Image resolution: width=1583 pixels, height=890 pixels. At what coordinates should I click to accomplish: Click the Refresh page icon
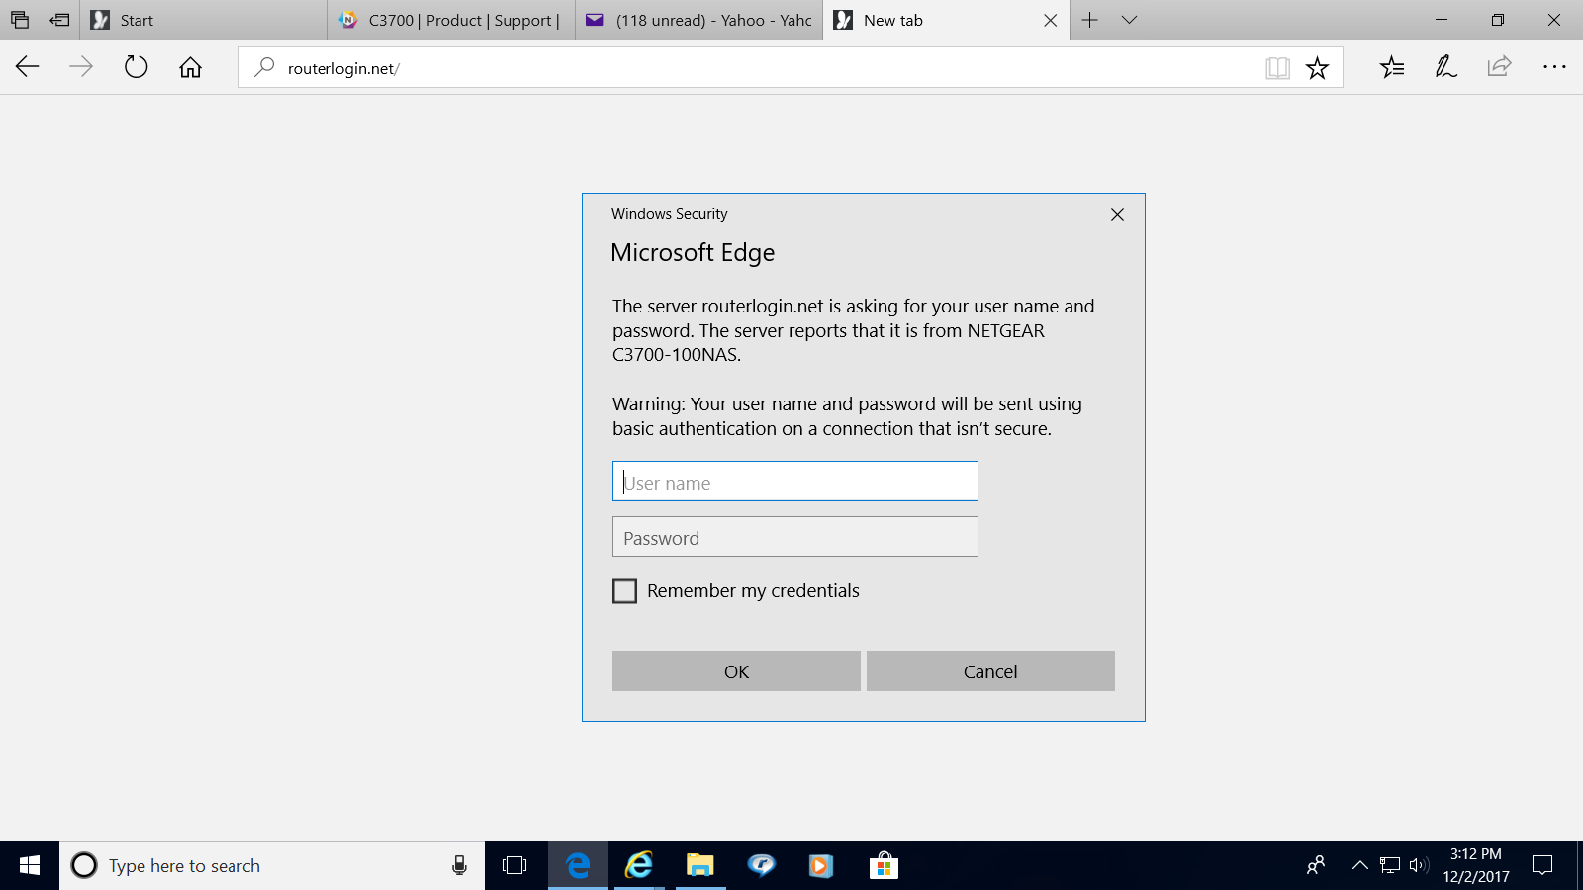136,67
